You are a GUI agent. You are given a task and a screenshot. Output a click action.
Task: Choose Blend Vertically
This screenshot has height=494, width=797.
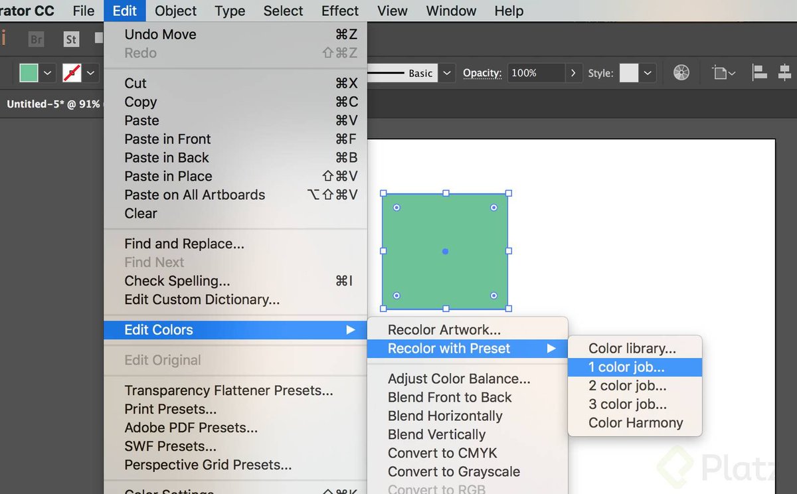[468, 435]
